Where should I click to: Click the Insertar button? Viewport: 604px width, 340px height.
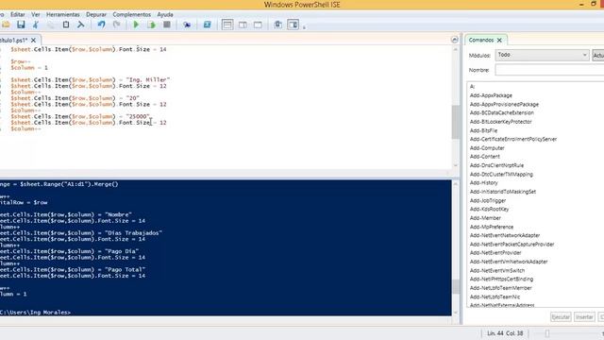584,317
